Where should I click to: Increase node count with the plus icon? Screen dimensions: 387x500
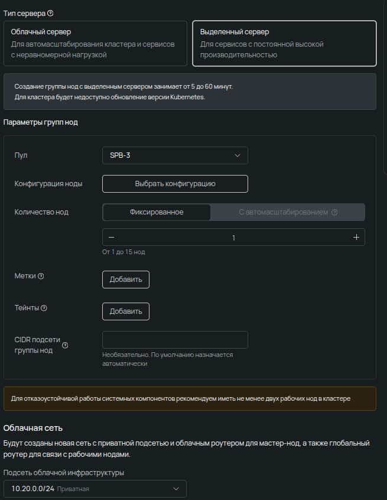(356, 237)
